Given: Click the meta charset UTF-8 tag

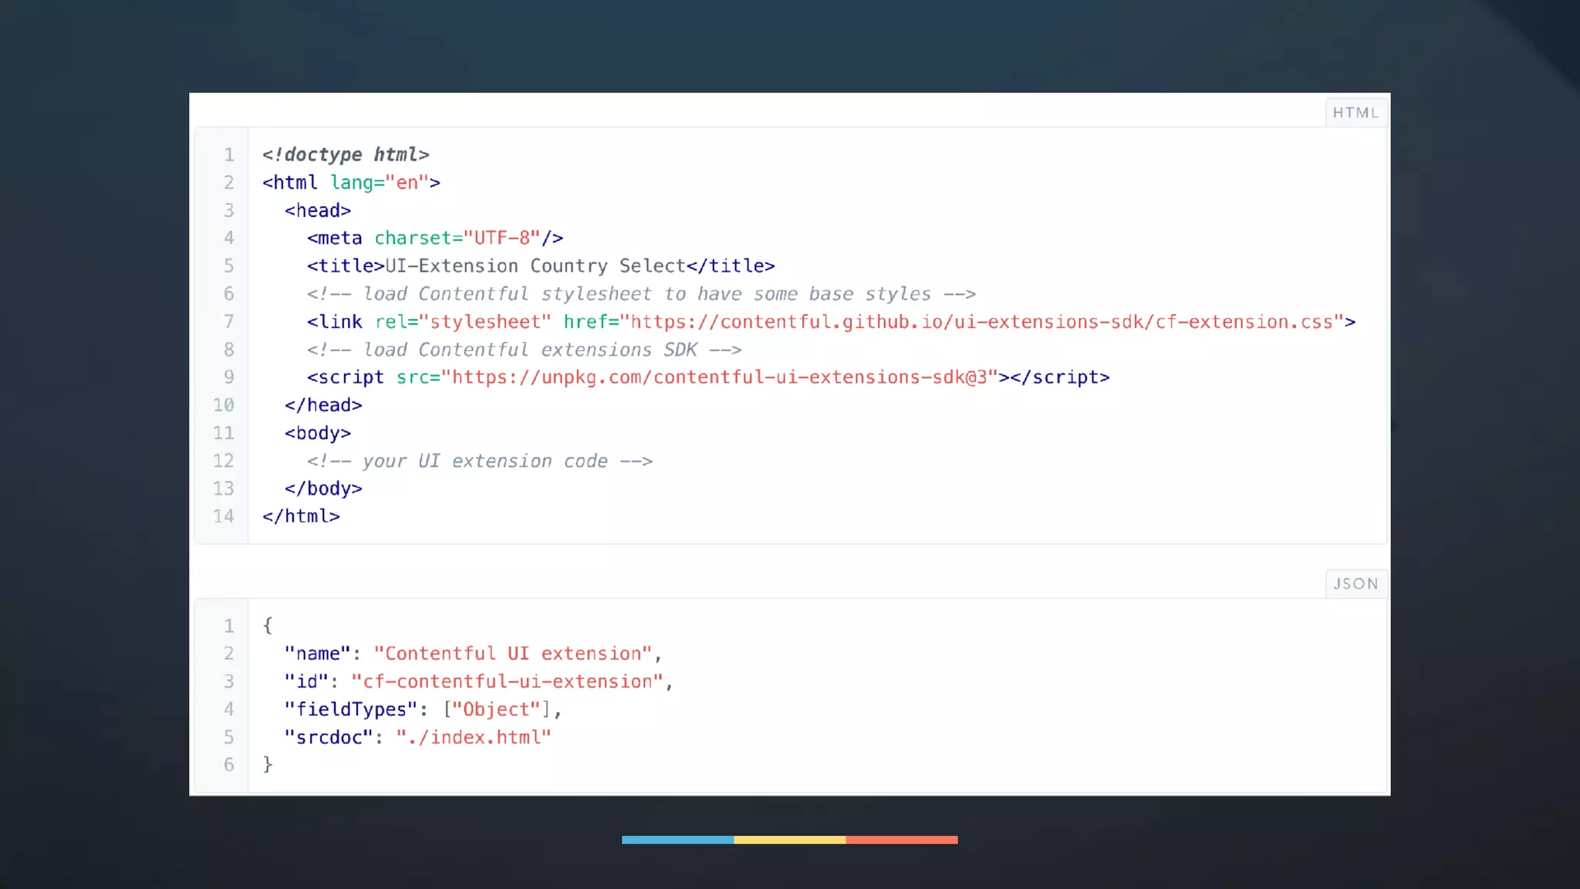Looking at the screenshot, I should [434, 238].
